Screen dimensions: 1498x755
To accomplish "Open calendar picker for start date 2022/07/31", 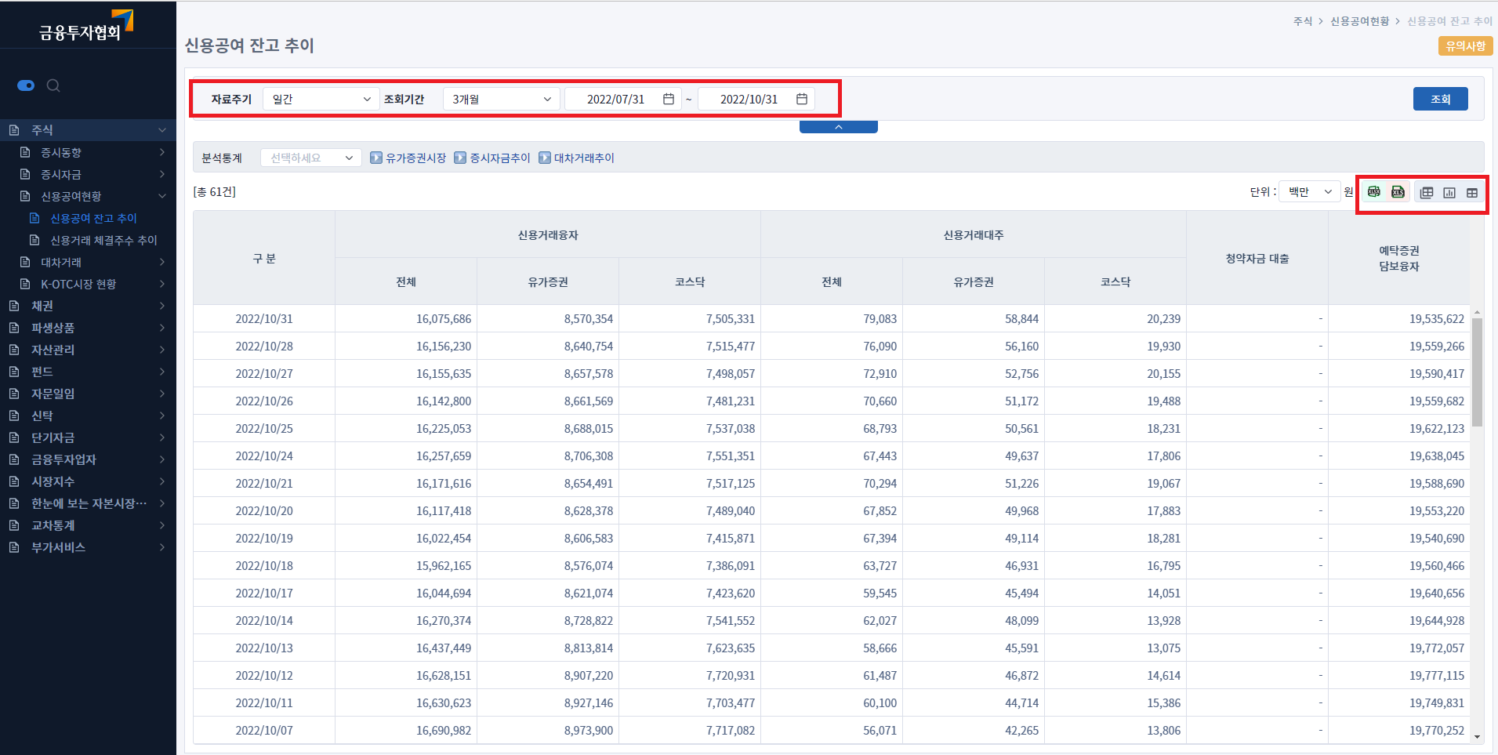I will (x=669, y=99).
